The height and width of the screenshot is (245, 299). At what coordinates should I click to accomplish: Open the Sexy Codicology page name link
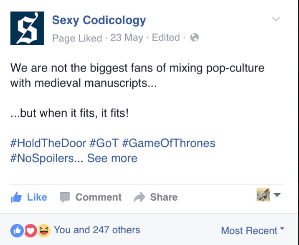point(99,20)
